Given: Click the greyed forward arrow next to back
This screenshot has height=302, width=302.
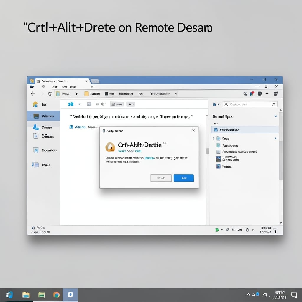Looking at the screenshot, I should coord(42,93).
